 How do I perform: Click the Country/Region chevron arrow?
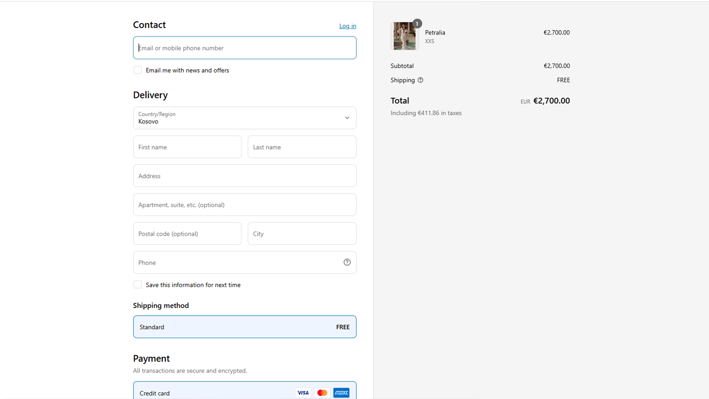click(347, 118)
